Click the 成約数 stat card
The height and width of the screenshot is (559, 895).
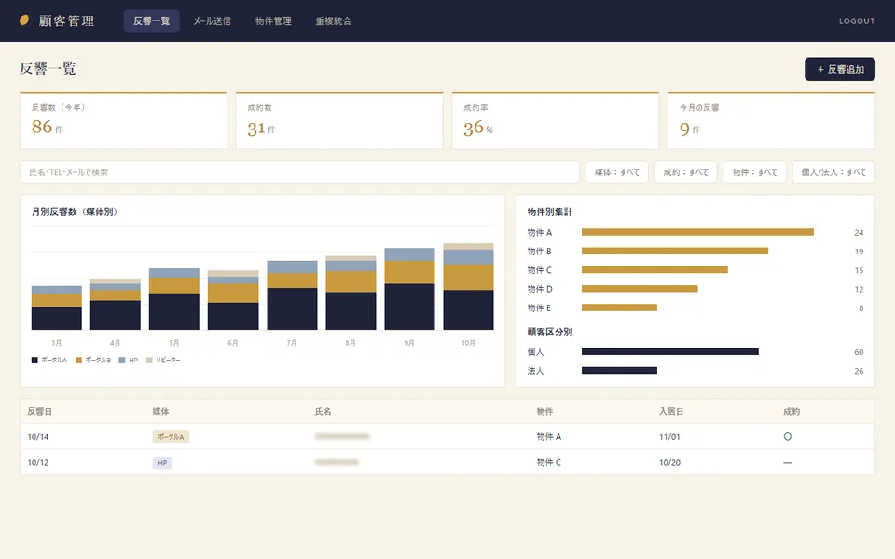(339, 121)
